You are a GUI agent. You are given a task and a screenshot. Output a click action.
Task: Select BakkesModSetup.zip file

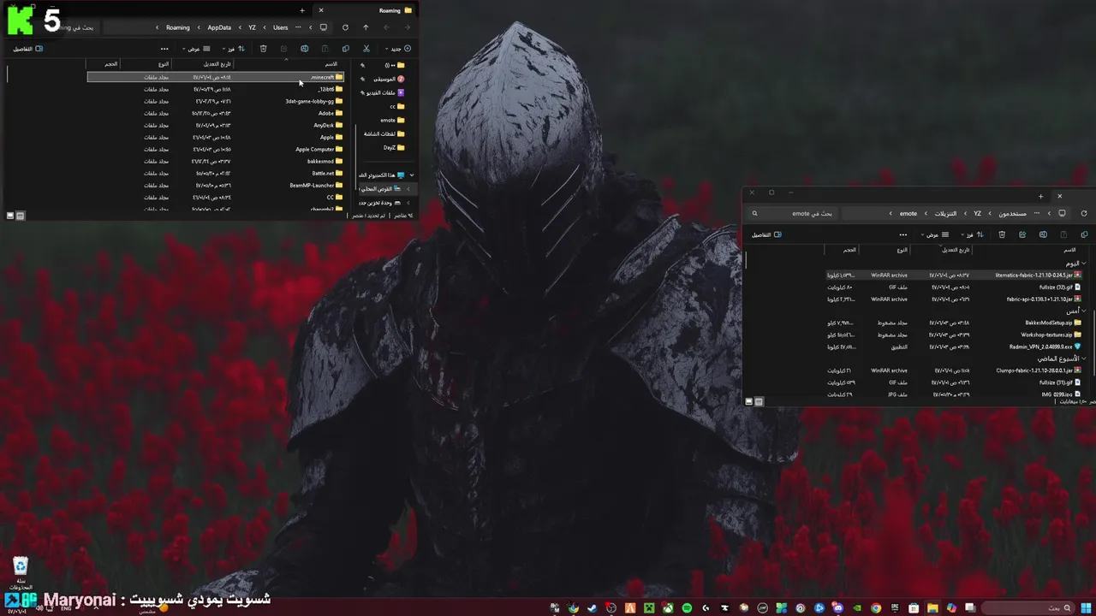tap(955, 323)
